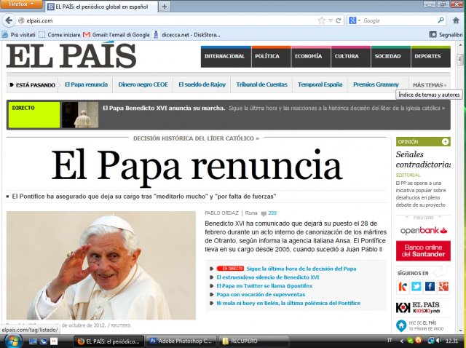Open the 'Señales contradictorias' editorial
The image size is (466, 348).
pyautogui.click(x=423, y=159)
